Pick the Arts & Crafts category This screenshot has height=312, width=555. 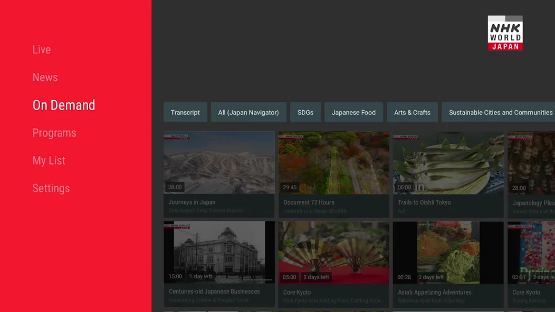[x=413, y=112]
